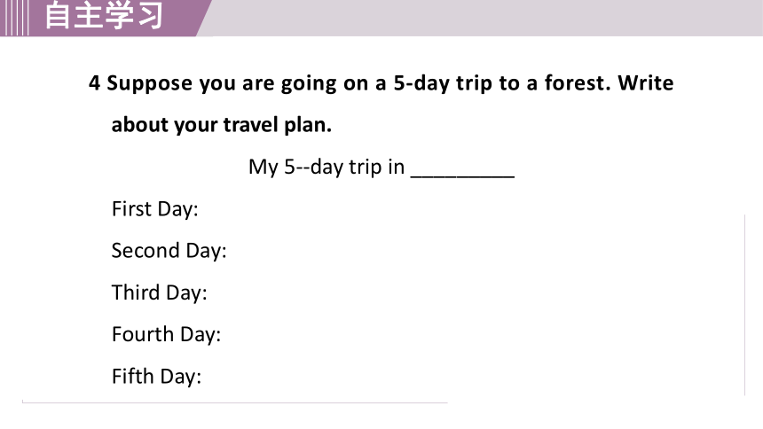Click the light purple header band

point(482,18)
